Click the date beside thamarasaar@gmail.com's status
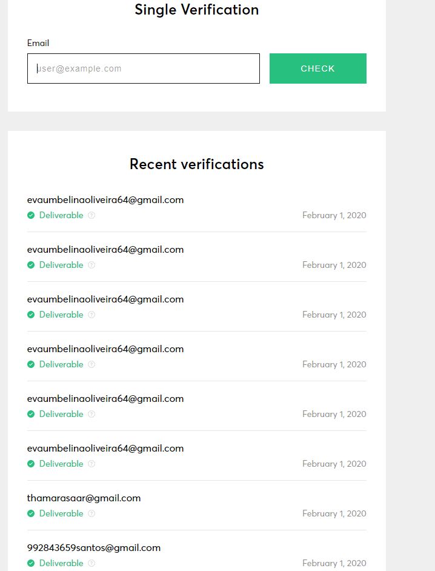The height and width of the screenshot is (571, 435). click(334, 513)
